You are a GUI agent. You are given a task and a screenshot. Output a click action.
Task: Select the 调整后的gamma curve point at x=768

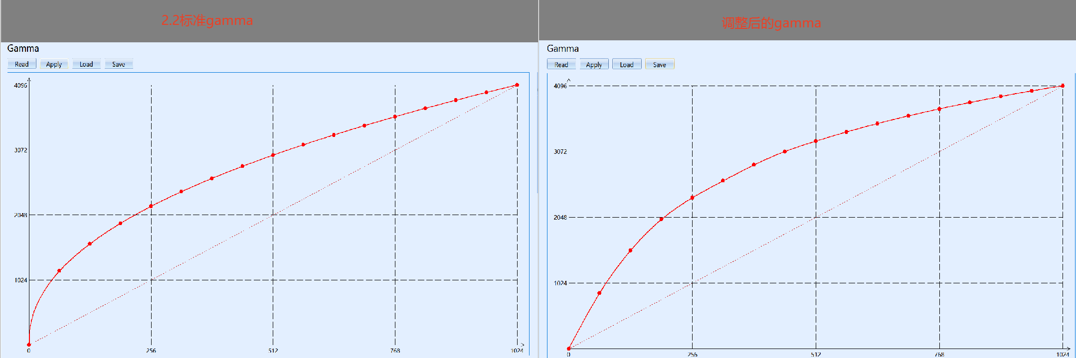pyautogui.click(x=939, y=109)
